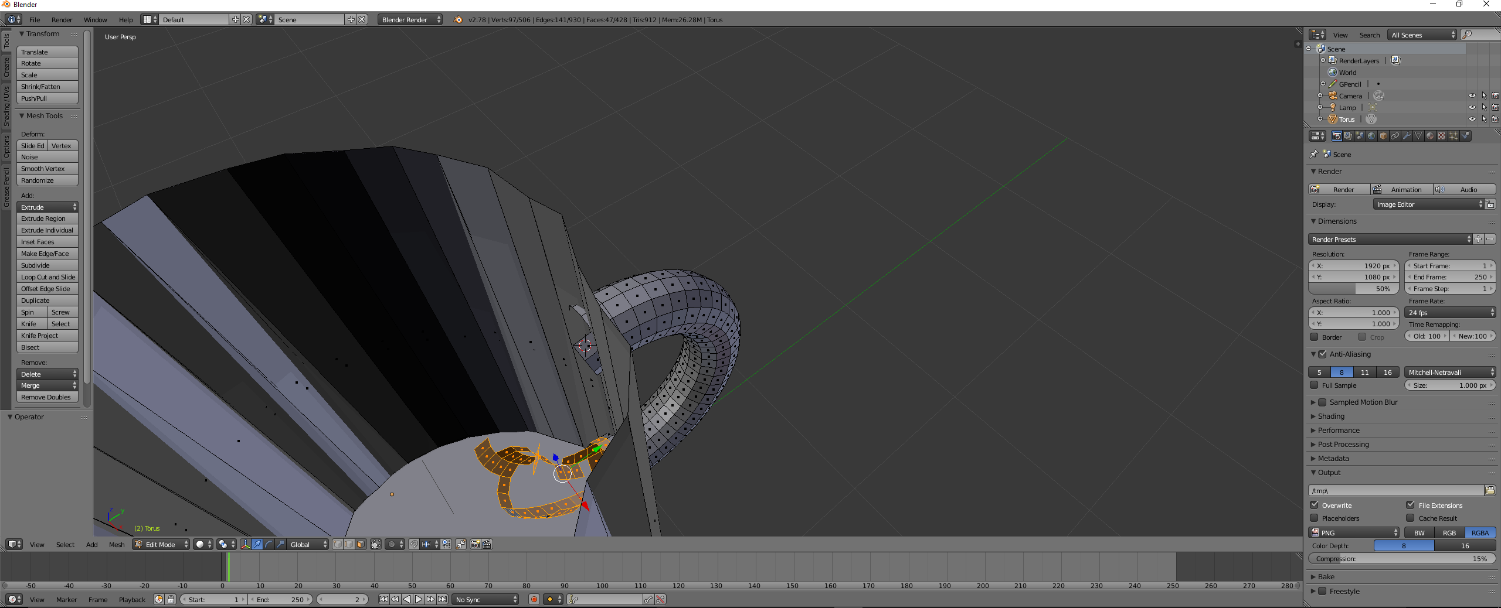Open the Blender Render engine dropdown
The width and height of the screenshot is (1501, 608).
(410, 19)
